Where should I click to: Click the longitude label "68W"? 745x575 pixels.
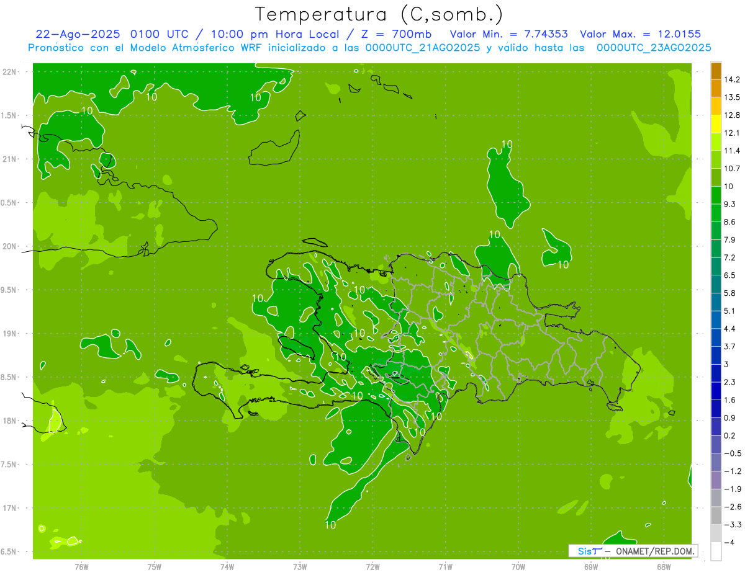663,567
